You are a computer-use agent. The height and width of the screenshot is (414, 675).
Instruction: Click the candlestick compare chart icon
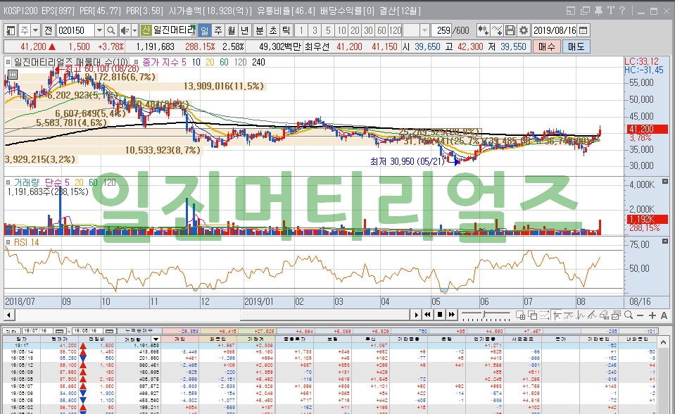483,30
